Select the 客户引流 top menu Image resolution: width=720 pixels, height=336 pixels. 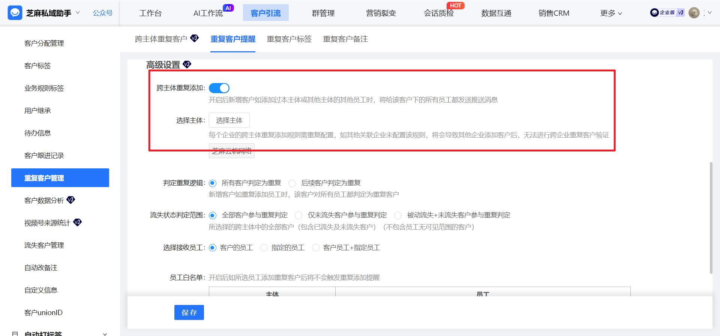[x=266, y=13]
